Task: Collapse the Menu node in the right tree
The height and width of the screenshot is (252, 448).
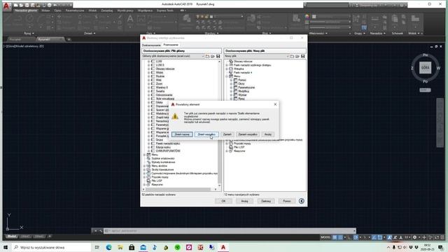Action: 227,76
